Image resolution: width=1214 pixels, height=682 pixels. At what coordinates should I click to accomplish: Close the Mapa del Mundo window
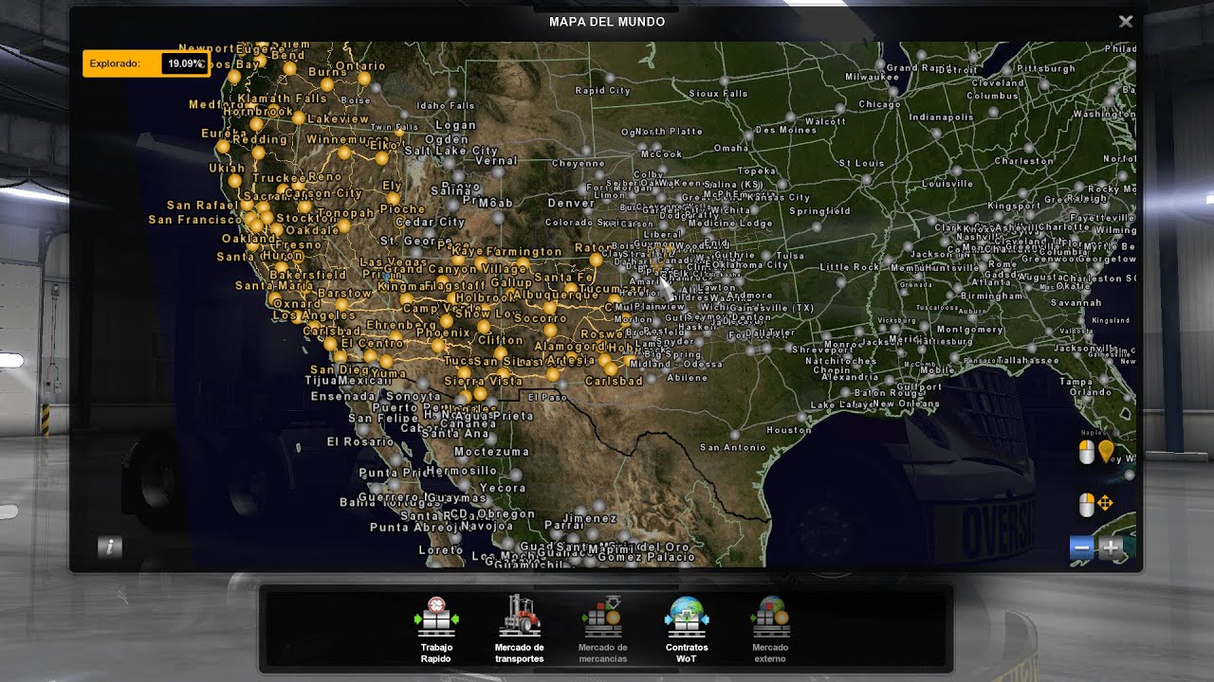point(1126,21)
